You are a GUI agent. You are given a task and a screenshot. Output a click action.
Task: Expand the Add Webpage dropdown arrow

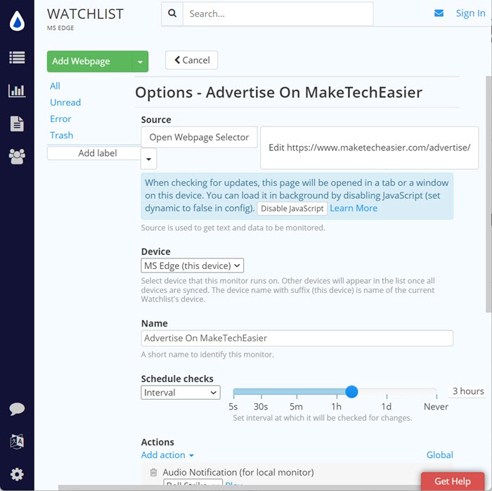[x=141, y=61]
